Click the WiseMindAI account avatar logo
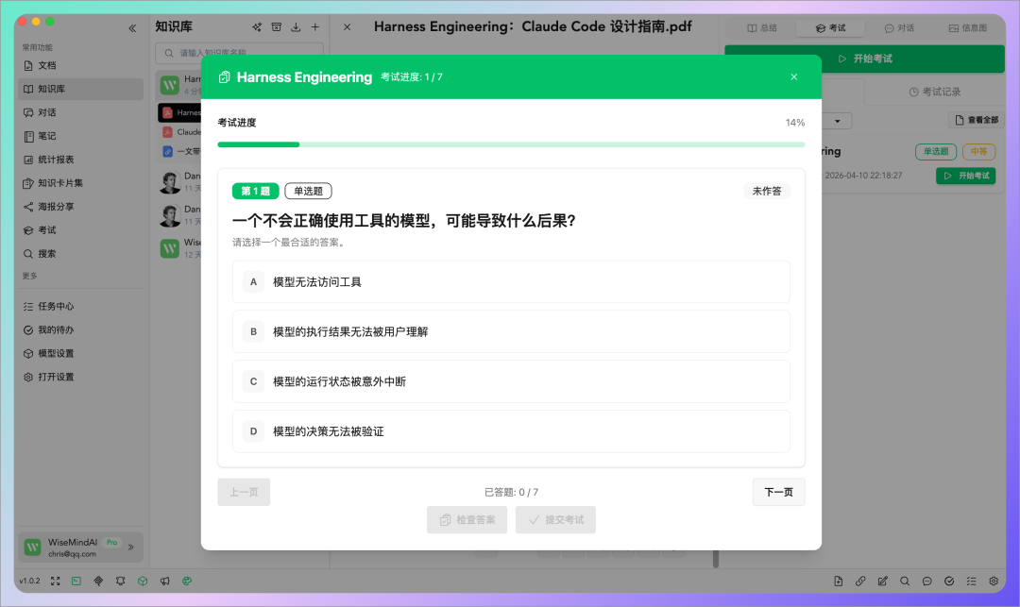This screenshot has width=1020, height=607. [x=32, y=548]
